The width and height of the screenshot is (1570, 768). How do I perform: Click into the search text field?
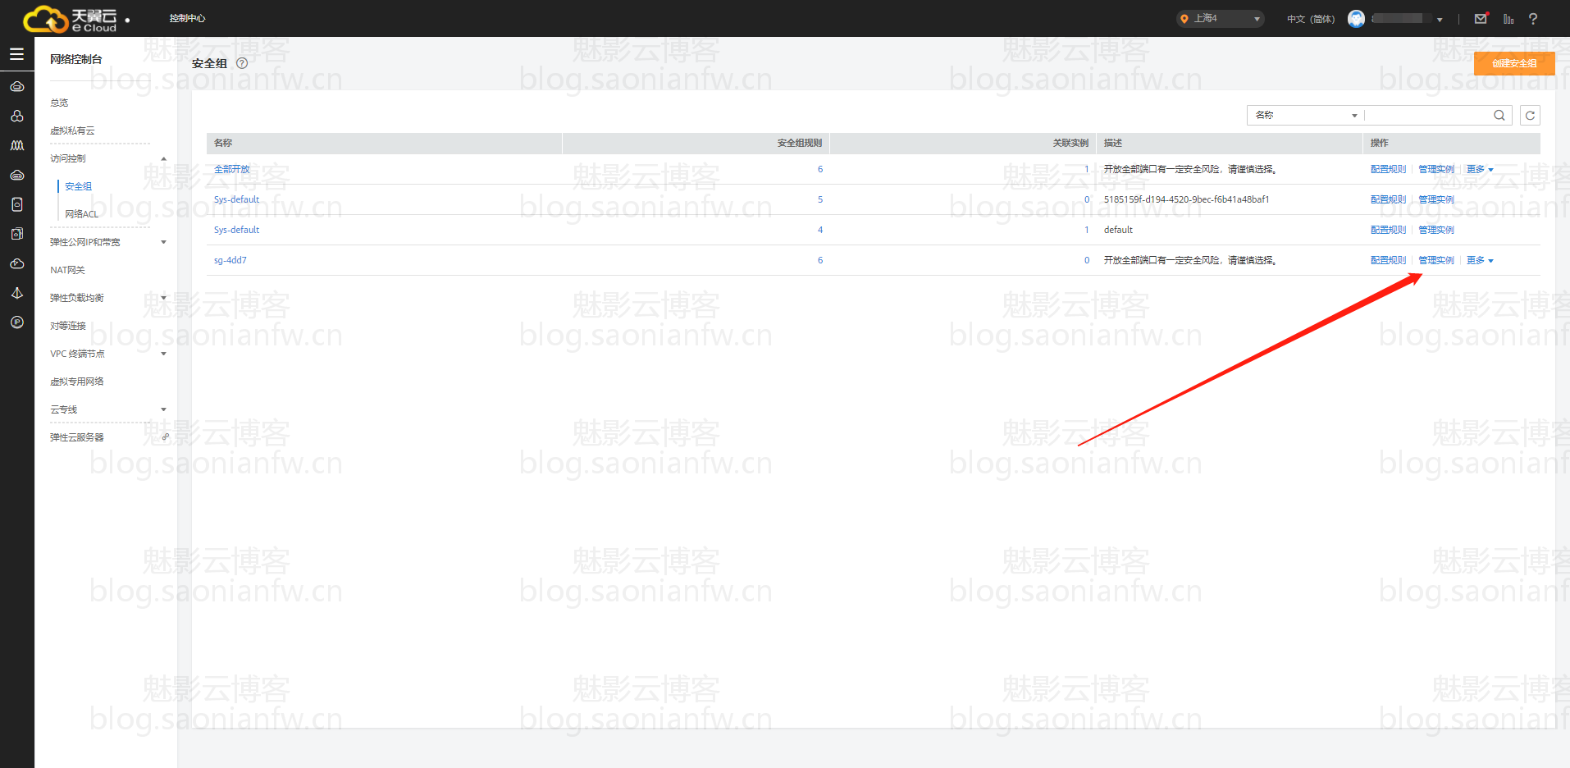tap(1427, 116)
